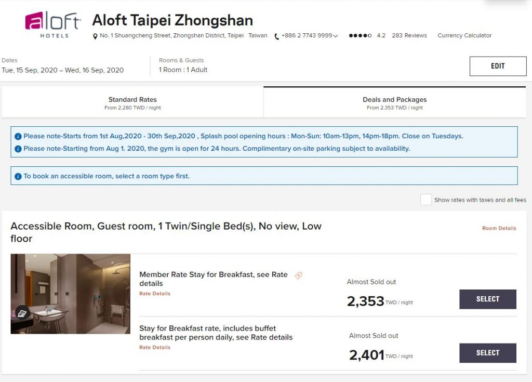Switch to the Standard Rates tab

pos(132,102)
